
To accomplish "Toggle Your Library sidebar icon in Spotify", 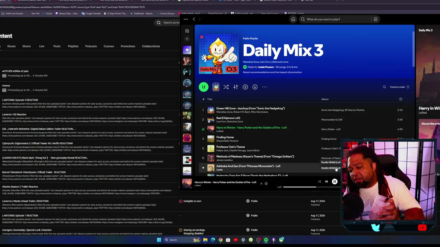I will point(187,31).
